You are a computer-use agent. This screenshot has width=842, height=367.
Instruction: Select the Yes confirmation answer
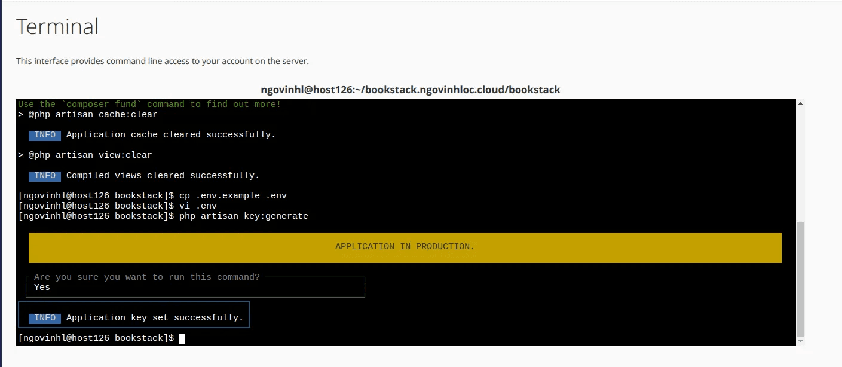pos(41,287)
